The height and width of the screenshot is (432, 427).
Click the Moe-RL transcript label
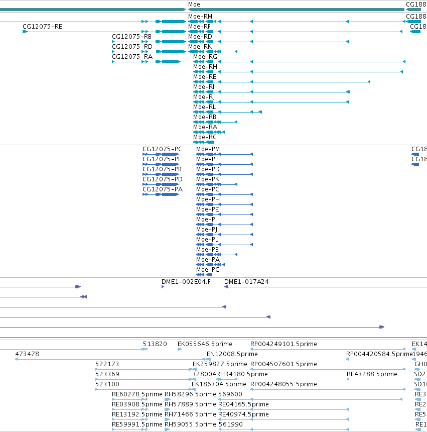click(x=204, y=107)
